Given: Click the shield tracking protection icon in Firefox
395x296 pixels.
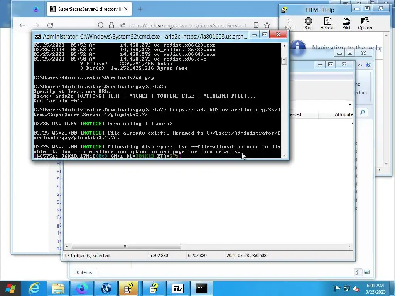Looking at the screenshot, I should pyautogui.click(x=101, y=25).
